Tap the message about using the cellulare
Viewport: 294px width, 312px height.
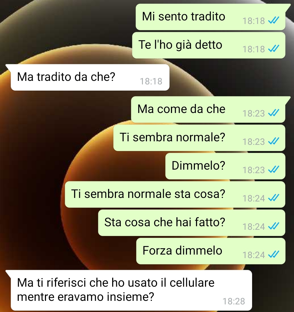131,290
